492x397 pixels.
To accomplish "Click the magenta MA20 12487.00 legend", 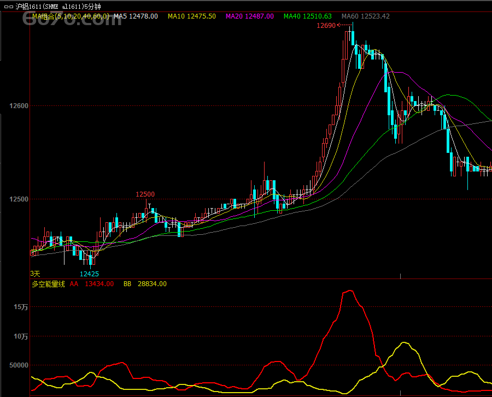I will click(x=250, y=16).
